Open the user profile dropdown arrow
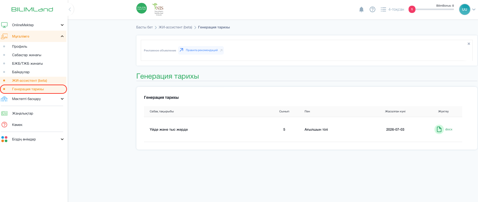This screenshot has height=202, width=478. click(474, 9)
